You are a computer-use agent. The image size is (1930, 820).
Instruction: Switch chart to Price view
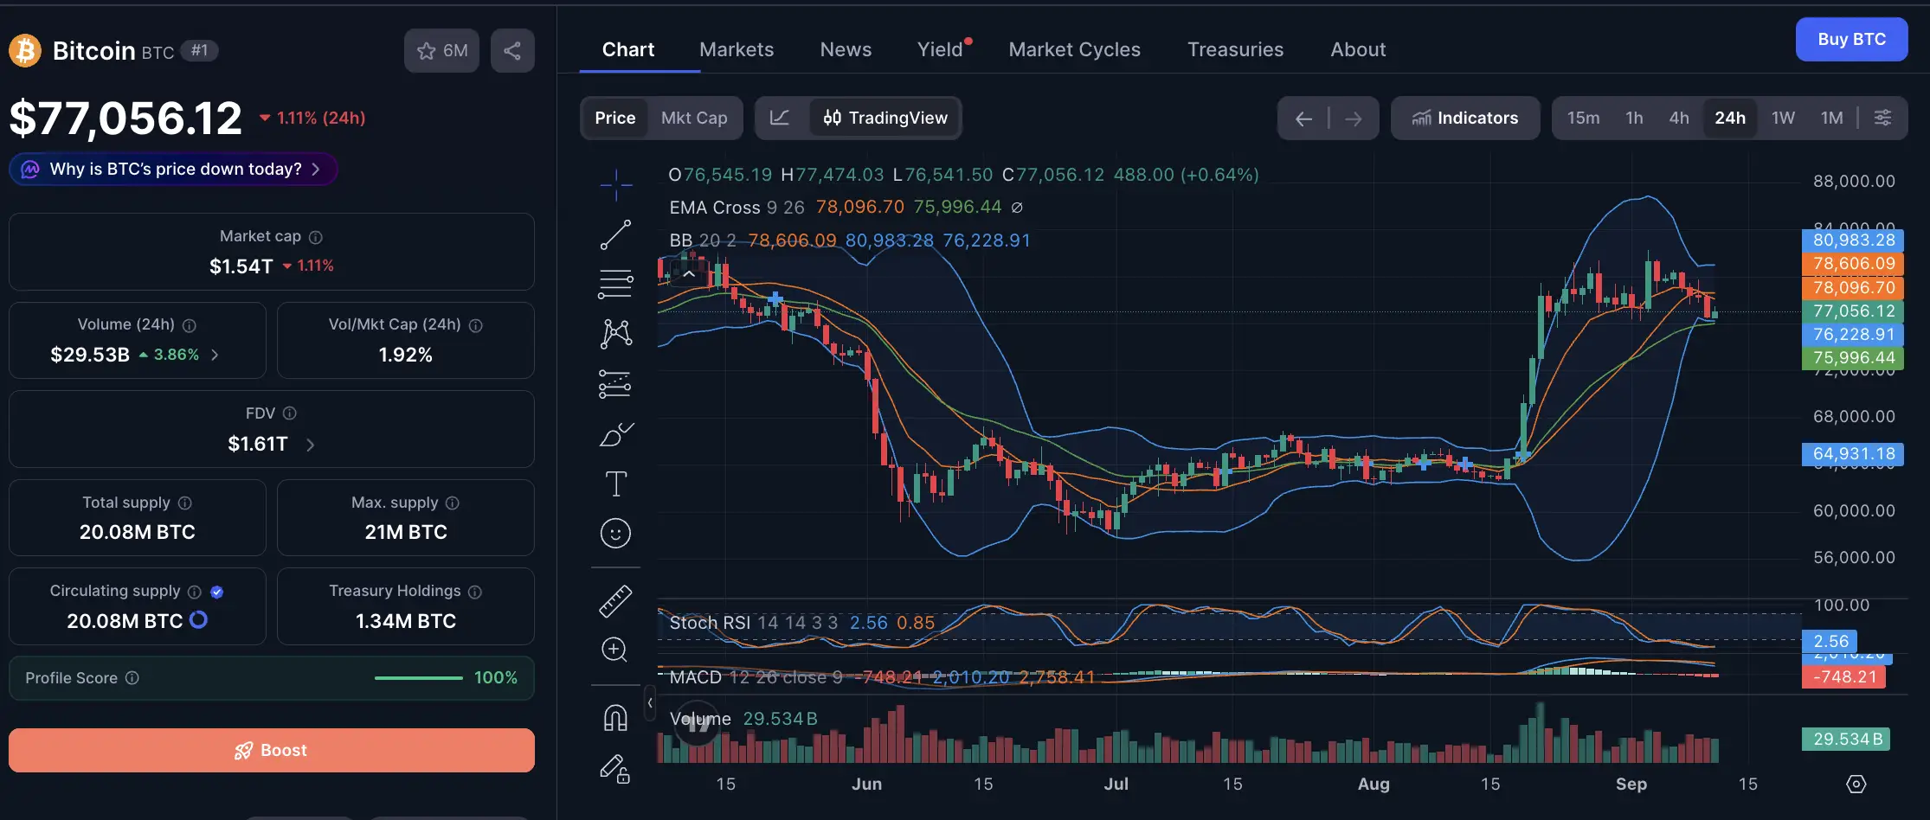coord(615,118)
